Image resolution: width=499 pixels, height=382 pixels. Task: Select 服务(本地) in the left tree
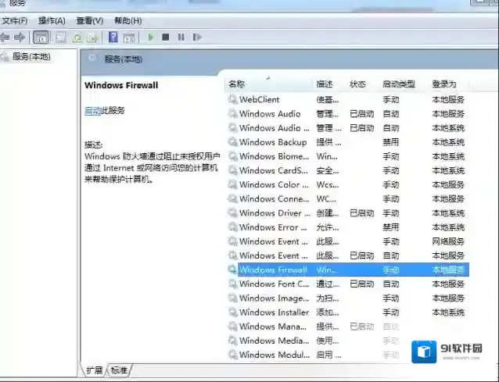(30, 56)
